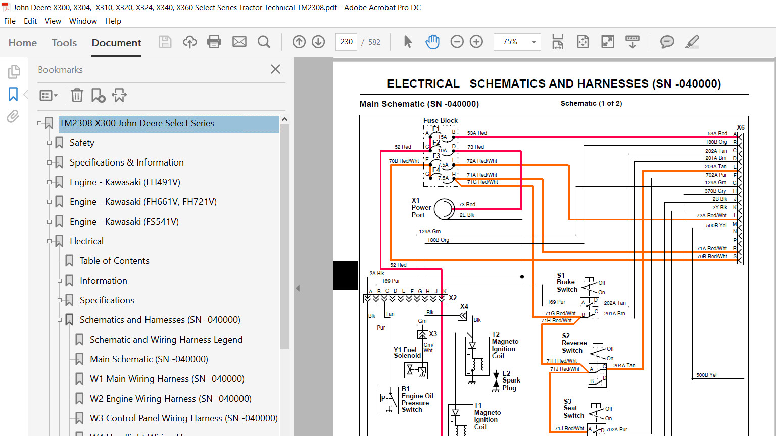776x436 pixels.
Task: Click the bookmarks scrollbar up arrow
Action: [284, 120]
